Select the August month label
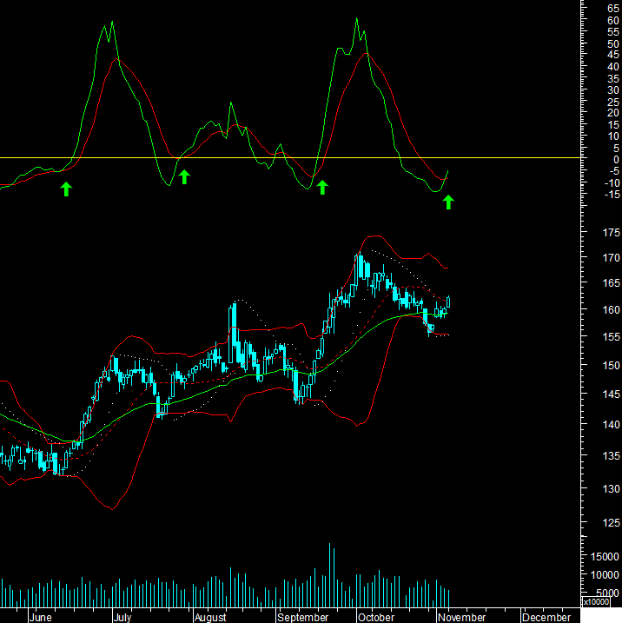The image size is (622, 623). pyautogui.click(x=210, y=618)
